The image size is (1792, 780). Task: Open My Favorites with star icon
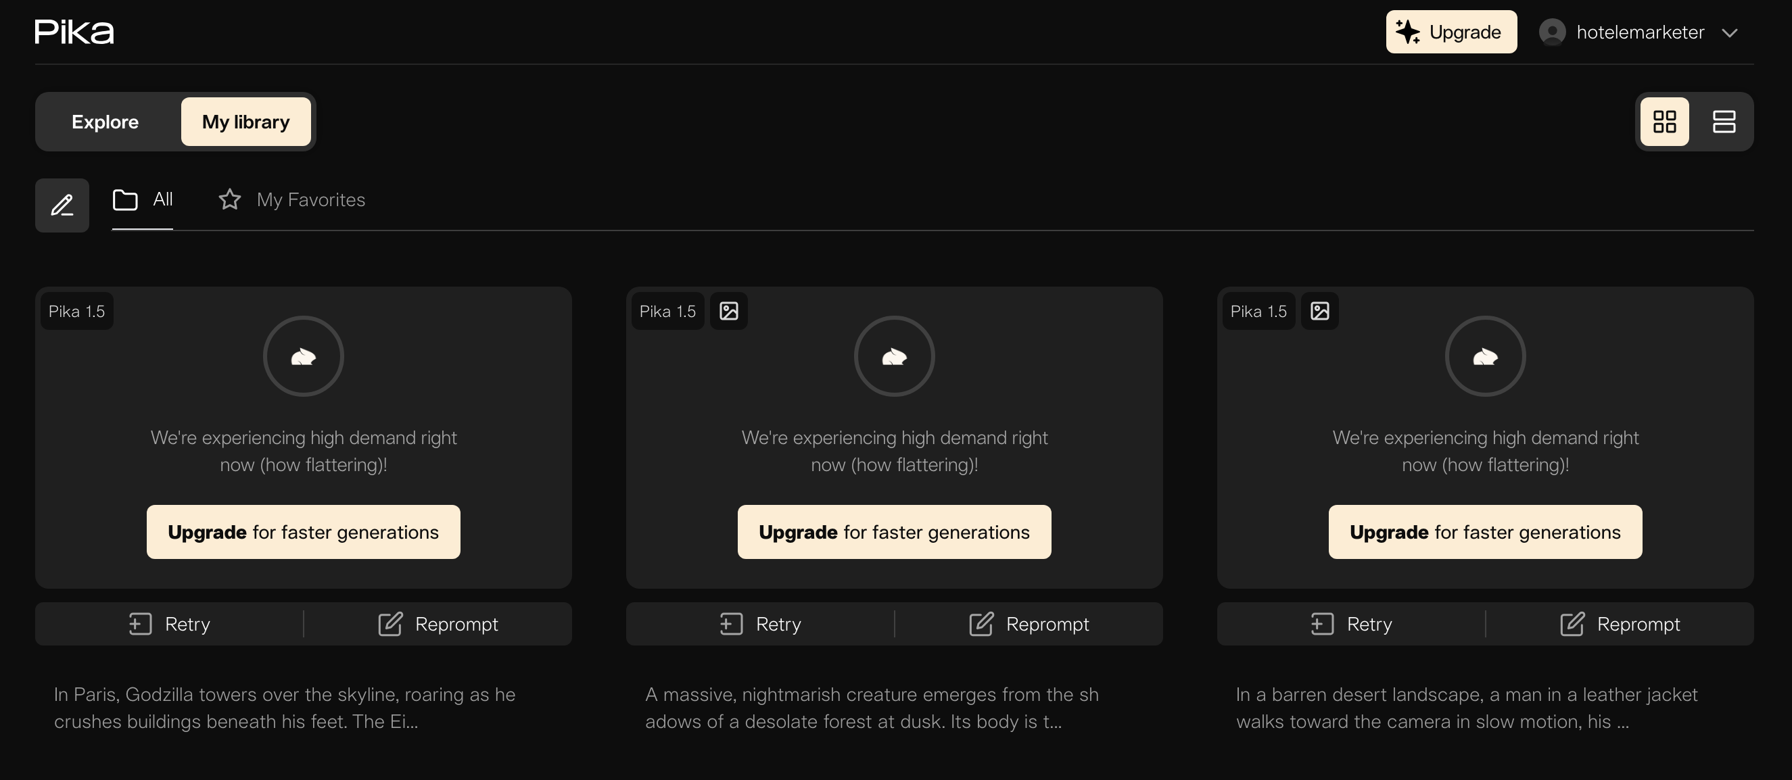291,200
